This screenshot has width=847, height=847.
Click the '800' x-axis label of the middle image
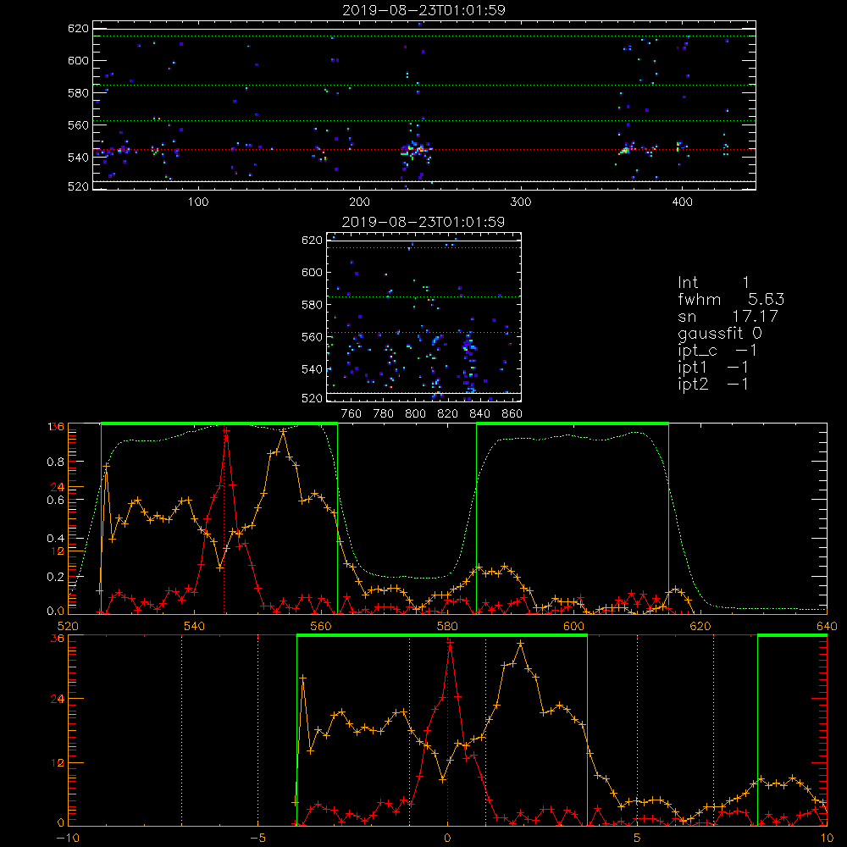[415, 414]
